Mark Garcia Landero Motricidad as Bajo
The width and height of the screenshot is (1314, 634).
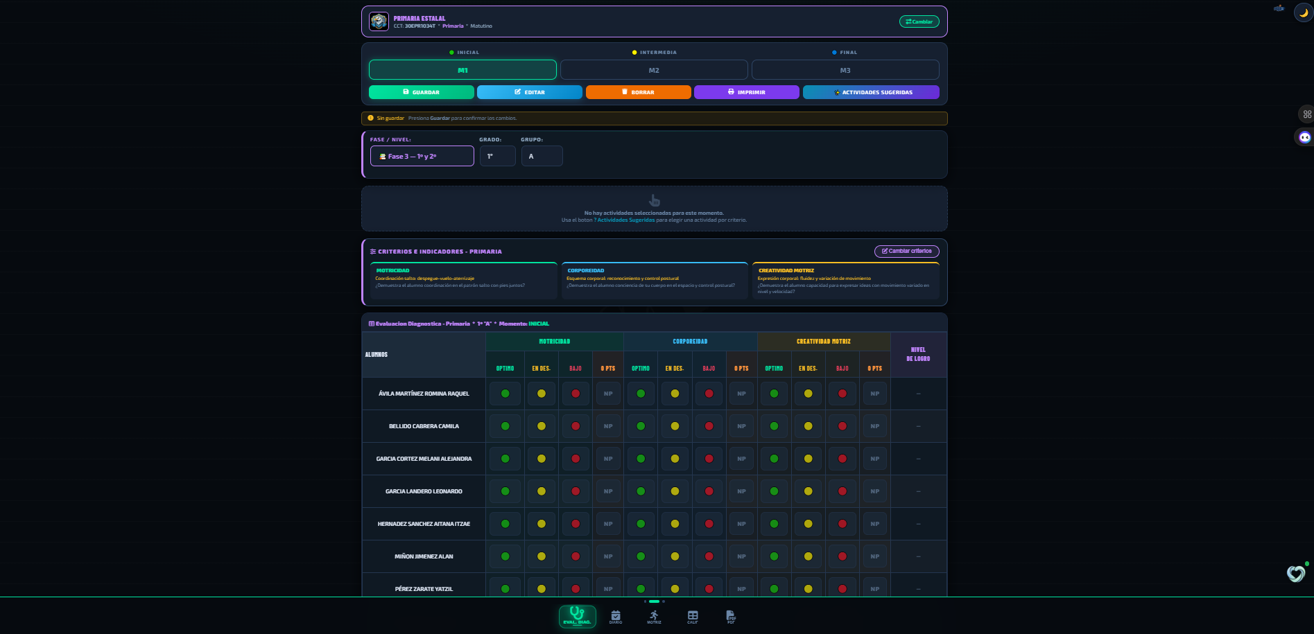576,491
